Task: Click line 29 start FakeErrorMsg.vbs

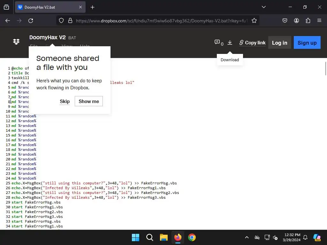Action: 36,202
